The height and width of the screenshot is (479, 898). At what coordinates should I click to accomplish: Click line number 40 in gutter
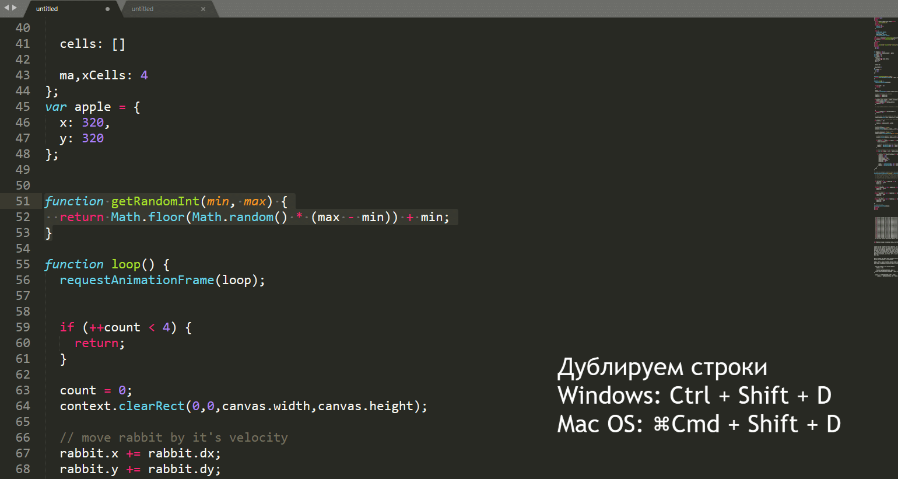coord(23,28)
